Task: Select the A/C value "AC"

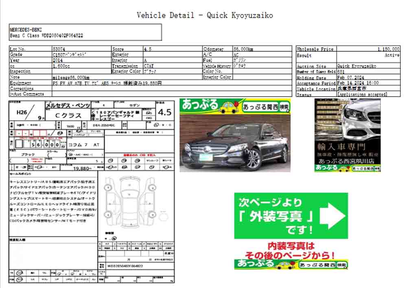Action: click(236, 55)
